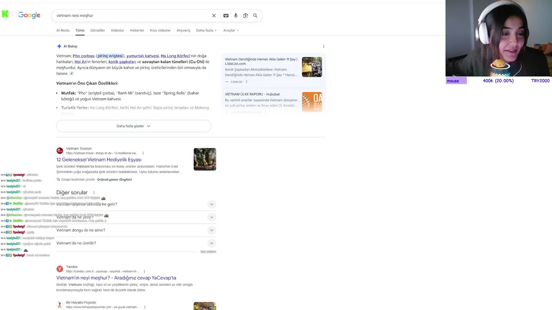Click the 'yumurtalı kahvesi' link in overview
552x310 pixels.
click(143, 56)
